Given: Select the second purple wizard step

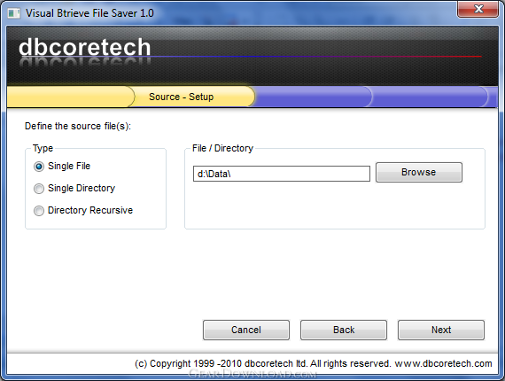Looking at the screenshot, I should click(x=429, y=97).
